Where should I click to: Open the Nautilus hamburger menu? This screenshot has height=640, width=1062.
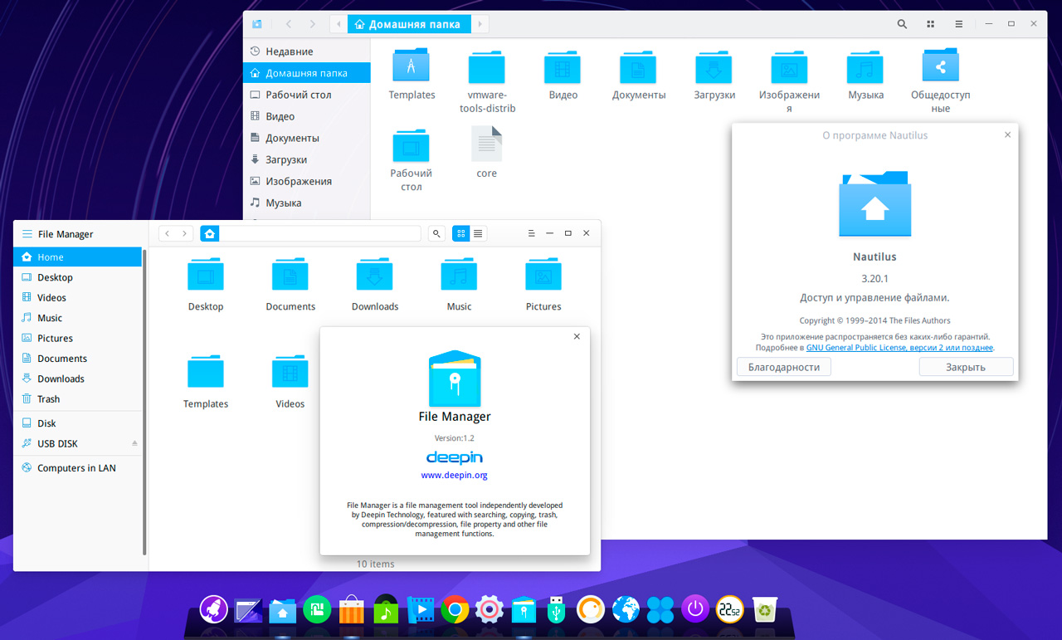tap(958, 24)
